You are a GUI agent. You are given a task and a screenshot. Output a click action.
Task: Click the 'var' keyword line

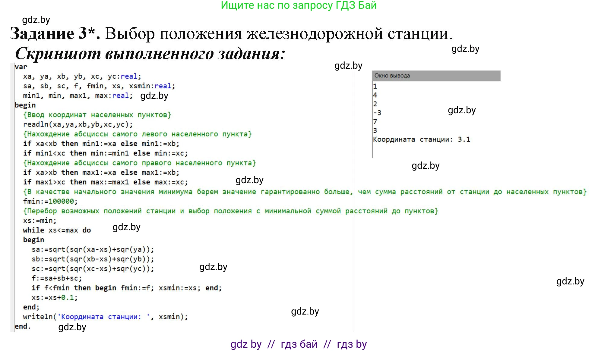21,67
